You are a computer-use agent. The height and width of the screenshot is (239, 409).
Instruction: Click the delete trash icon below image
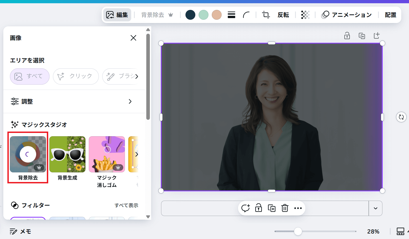click(285, 208)
